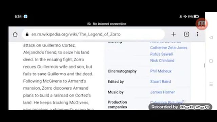Tap the Android back navigation triangle

click(211, 38)
